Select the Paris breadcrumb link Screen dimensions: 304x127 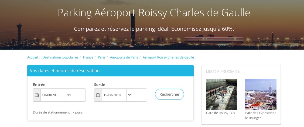101,57
